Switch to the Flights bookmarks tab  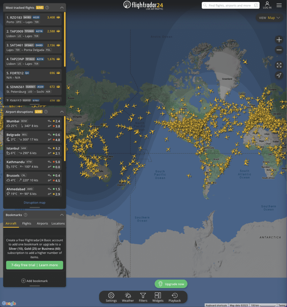(x=27, y=223)
